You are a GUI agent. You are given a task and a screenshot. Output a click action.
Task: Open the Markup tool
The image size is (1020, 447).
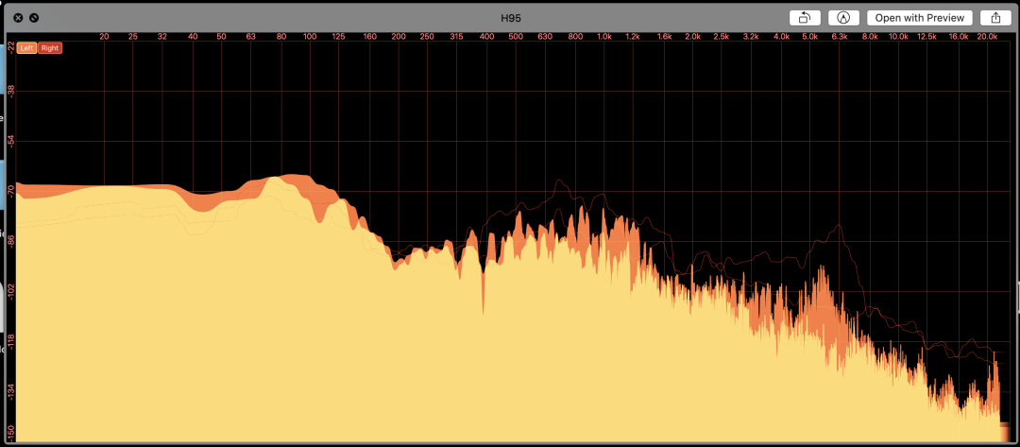click(x=843, y=17)
